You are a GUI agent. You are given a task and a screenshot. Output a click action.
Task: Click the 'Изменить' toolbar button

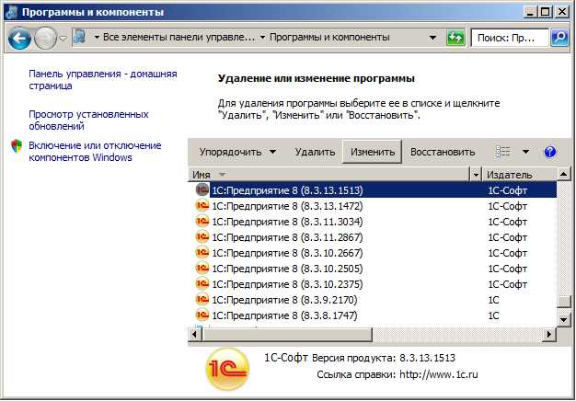[372, 152]
